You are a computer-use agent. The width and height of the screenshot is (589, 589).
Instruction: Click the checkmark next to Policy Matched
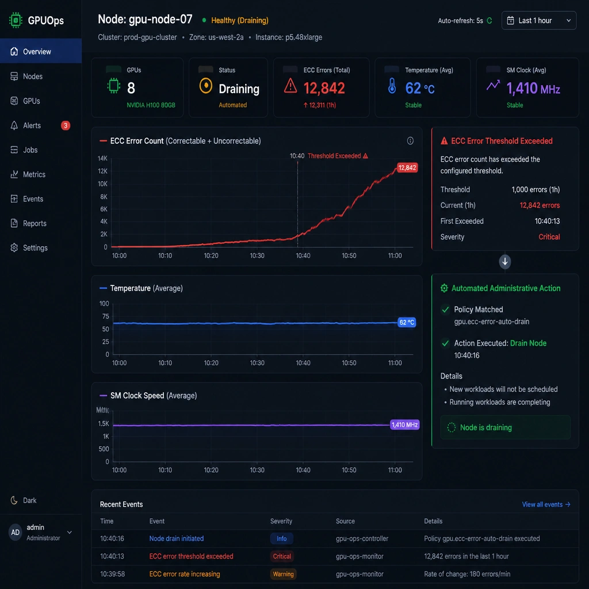click(x=445, y=309)
